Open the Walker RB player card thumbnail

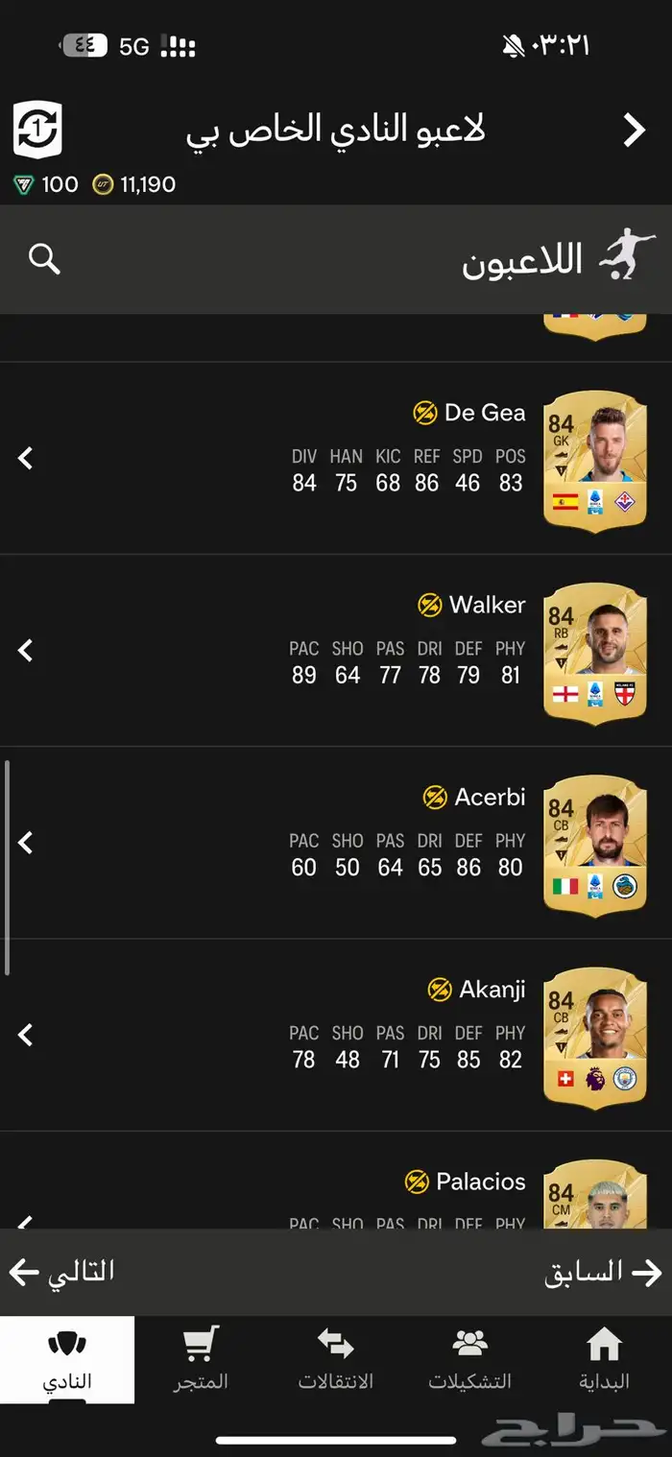point(595,651)
